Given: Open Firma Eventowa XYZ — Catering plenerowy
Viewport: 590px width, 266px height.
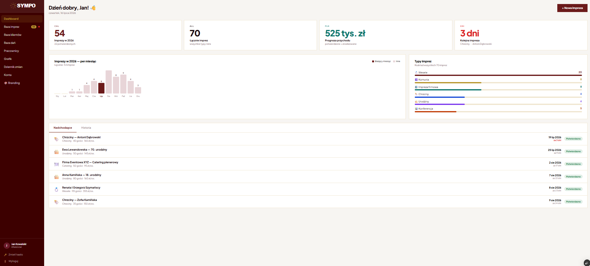Looking at the screenshot, I should 318,164.
